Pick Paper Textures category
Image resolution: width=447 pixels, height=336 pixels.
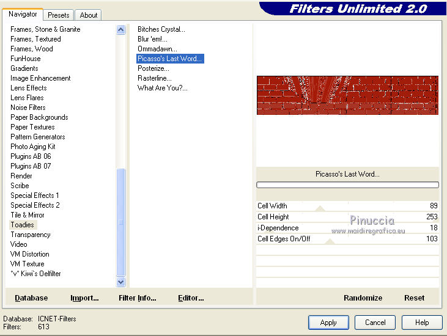(32, 127)
